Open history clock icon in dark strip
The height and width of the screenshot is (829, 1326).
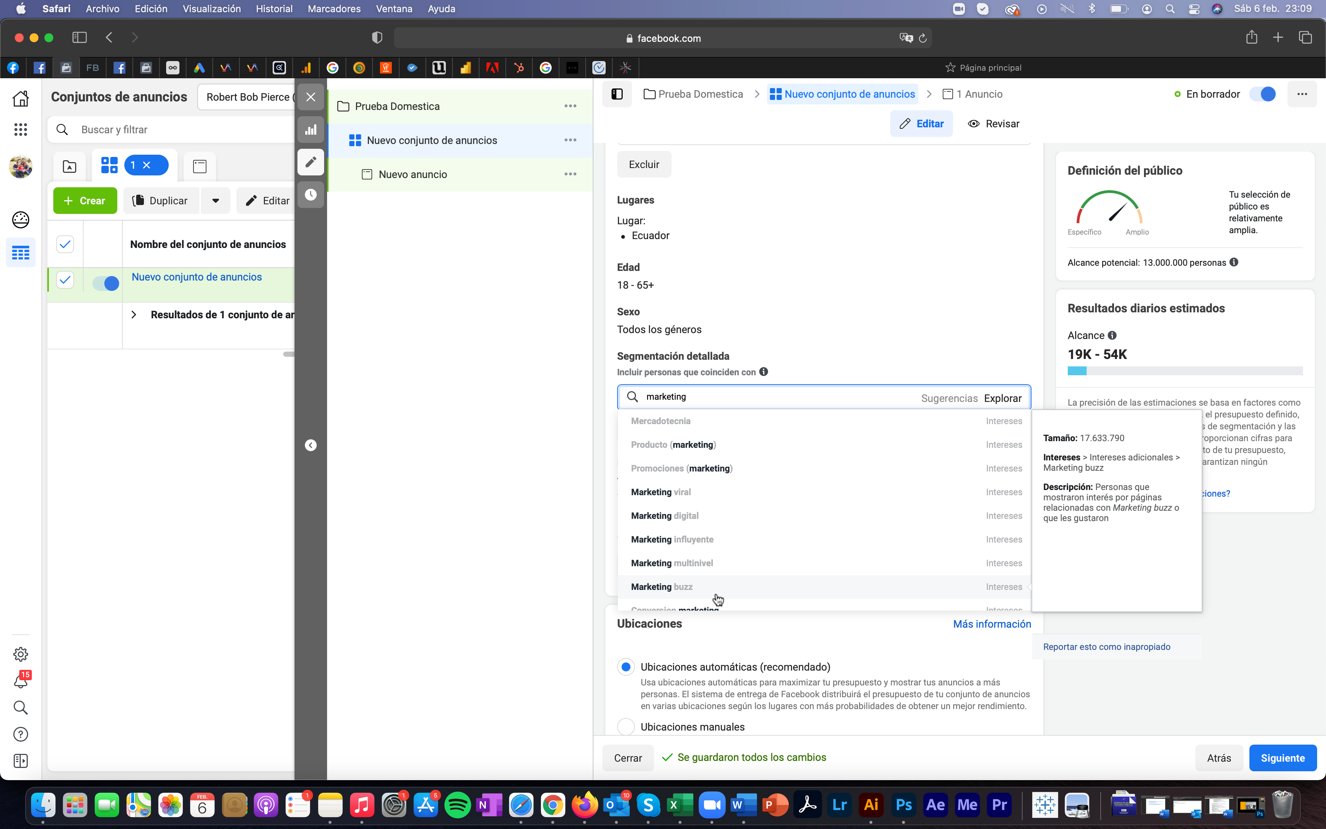click(x=311, y=195)
